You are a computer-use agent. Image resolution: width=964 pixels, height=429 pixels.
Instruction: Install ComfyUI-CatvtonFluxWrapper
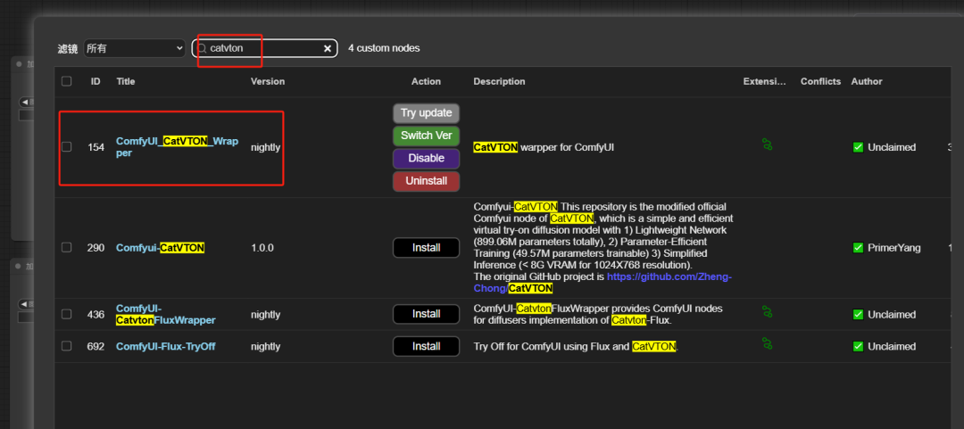pyautogui.click(x=426, y=314)
